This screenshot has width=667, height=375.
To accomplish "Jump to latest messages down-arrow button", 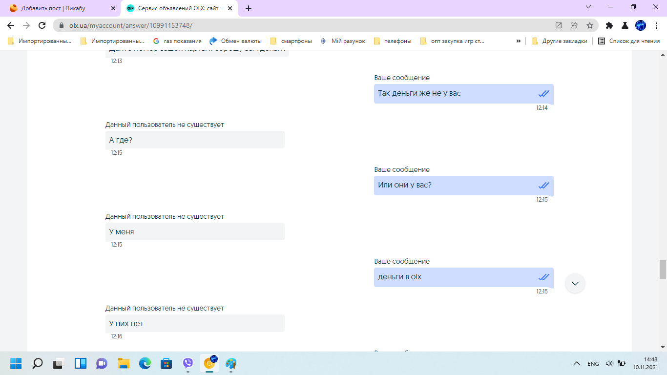I will click(x=575, y=283).
